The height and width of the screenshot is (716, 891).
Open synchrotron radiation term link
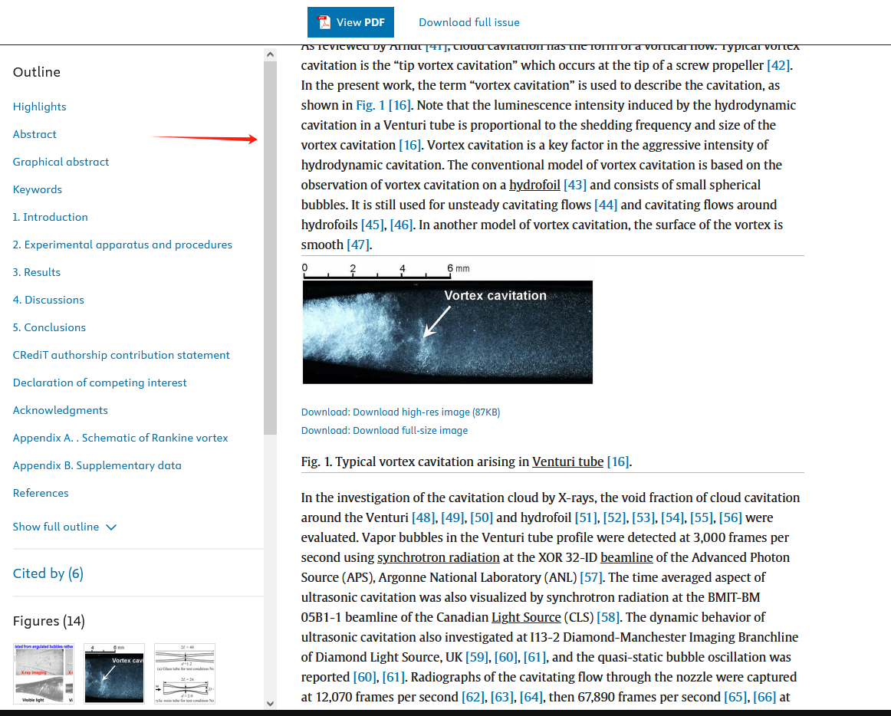(438, 557)
